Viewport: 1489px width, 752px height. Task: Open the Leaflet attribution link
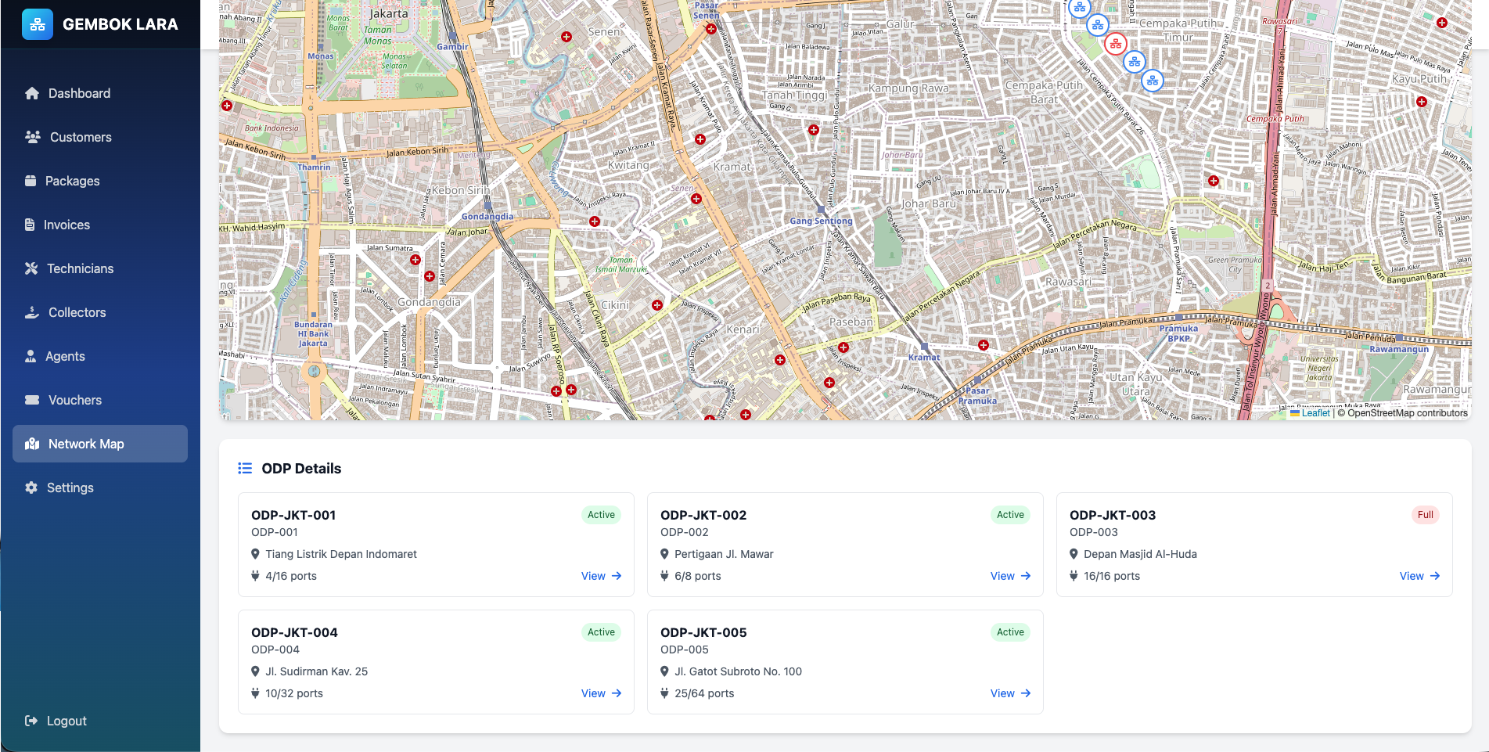tap(1315, 413)
